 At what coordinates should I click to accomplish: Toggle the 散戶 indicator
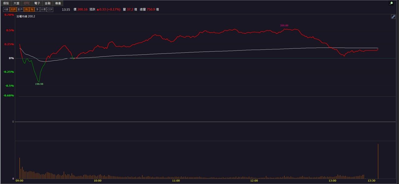point(20,10)
